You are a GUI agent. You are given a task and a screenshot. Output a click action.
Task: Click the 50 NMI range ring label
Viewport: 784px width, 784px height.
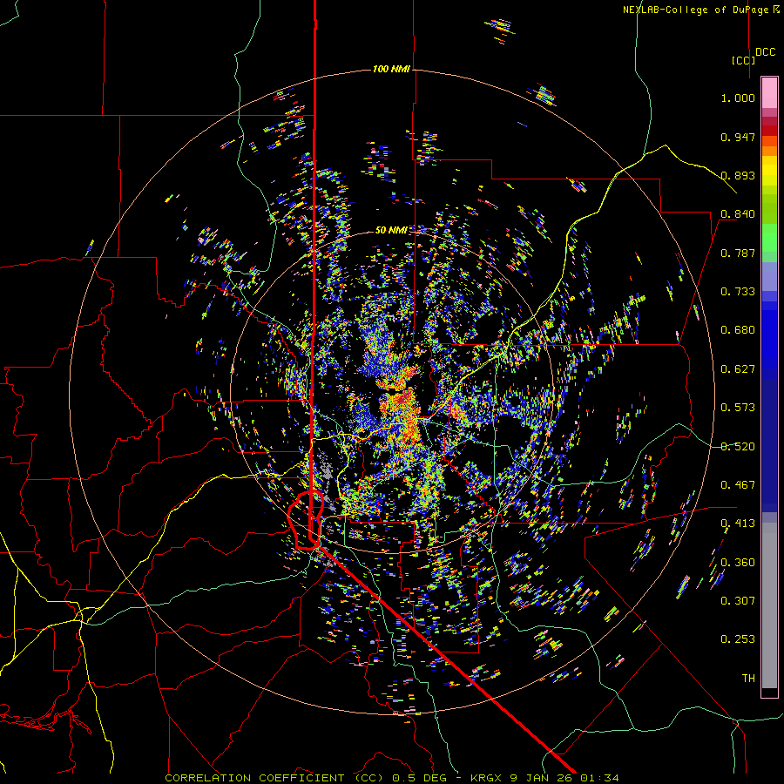pos(391,230)
